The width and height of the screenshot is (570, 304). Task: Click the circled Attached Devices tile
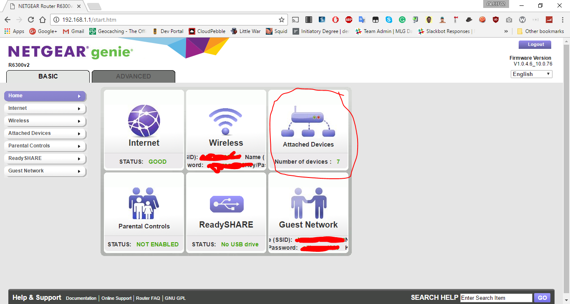click(x=308, y=125)
